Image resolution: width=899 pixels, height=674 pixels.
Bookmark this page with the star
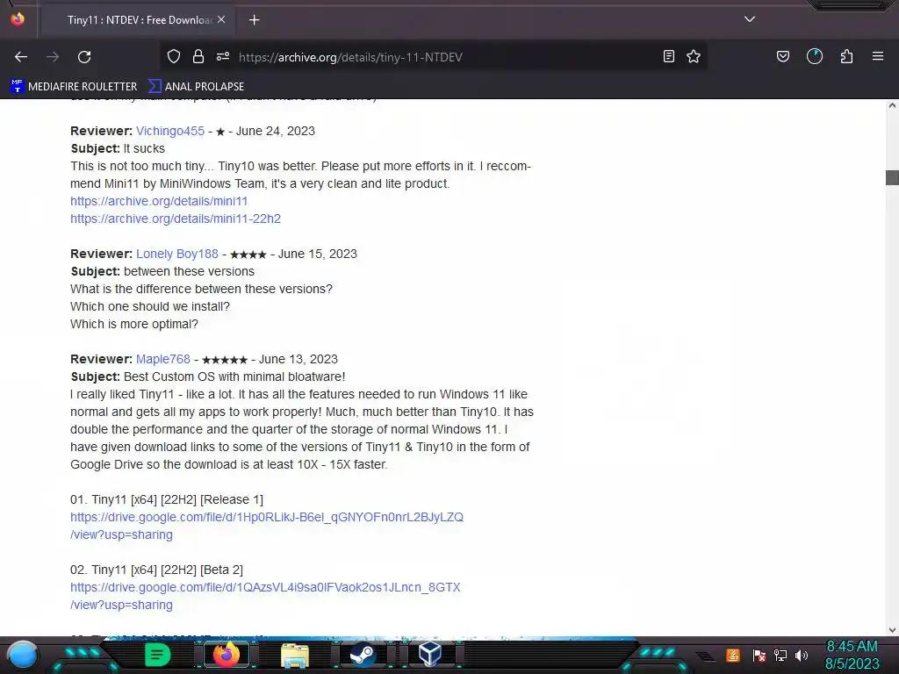pos(694,56)
